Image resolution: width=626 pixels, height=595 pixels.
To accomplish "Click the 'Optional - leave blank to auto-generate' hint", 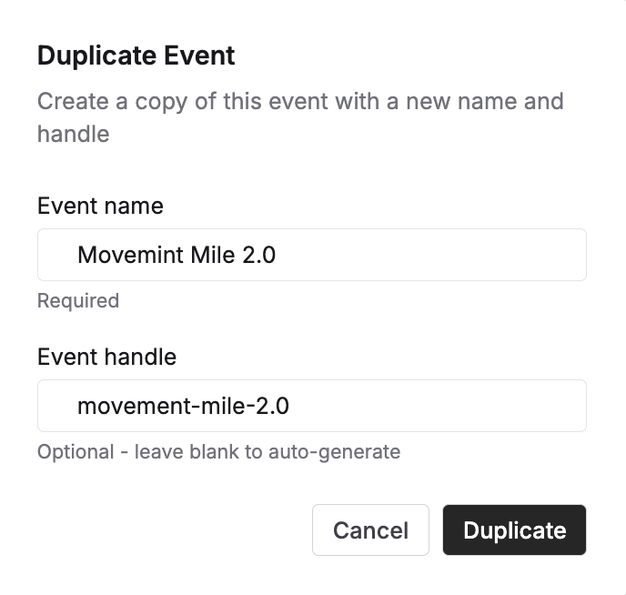I will point(218,452).
